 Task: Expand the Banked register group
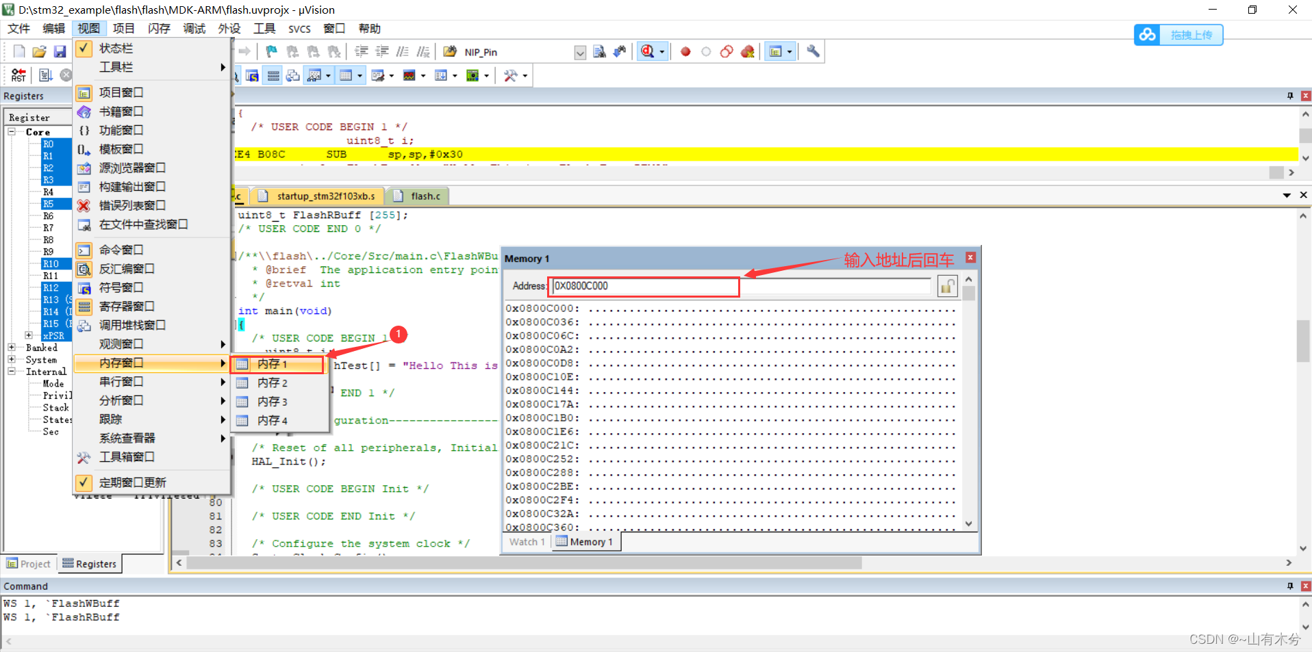12,348
